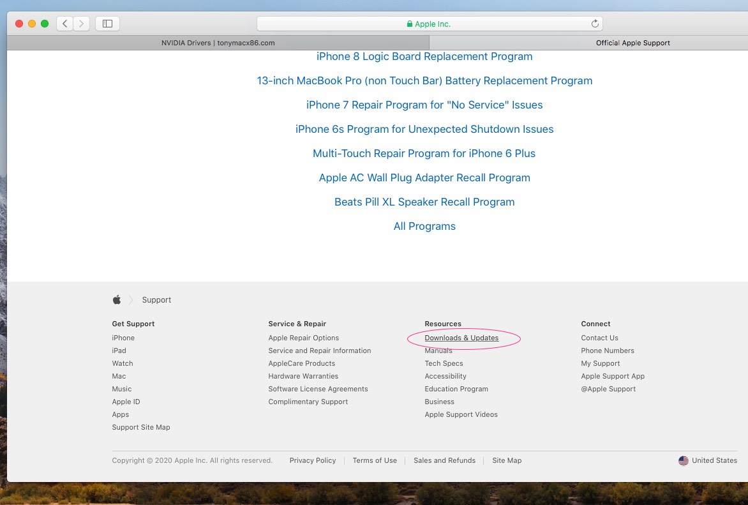Screen dimensions: 748x505
Task: Open Contact Us under Connect
Action: tap(599, 338)
